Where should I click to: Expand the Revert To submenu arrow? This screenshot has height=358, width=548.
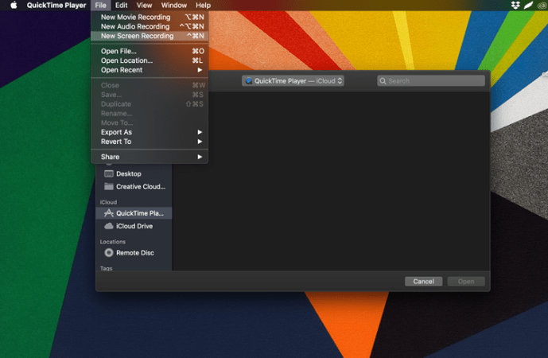pyautogui.click(x=200, y=142)
